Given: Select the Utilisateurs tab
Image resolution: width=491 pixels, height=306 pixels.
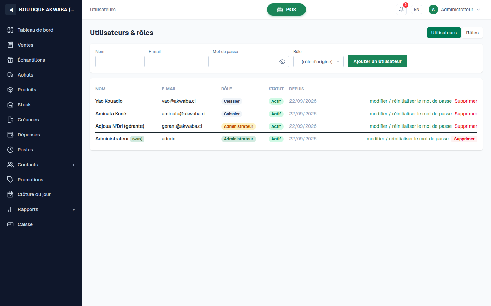Looking at the screenshot, I should [444, 33].
